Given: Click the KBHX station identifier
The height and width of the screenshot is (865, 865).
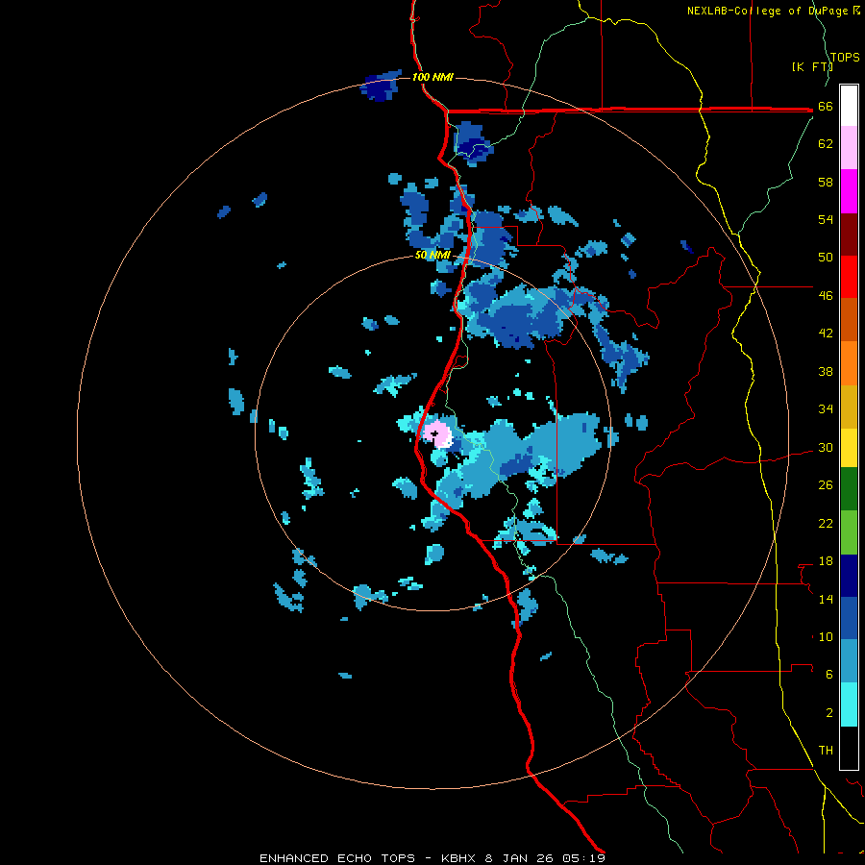Looking at the screenshot, I should (457, 858).
